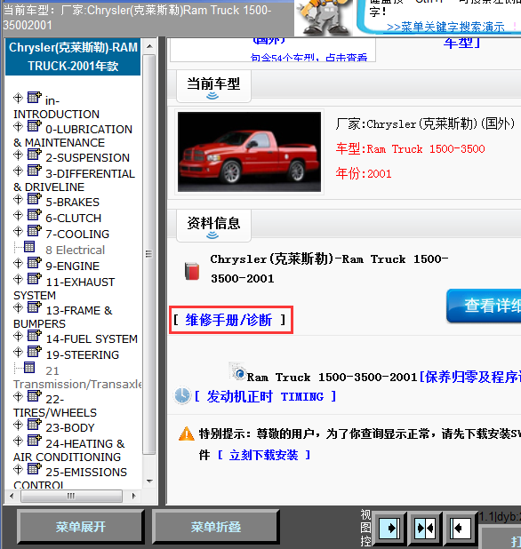Click the tree horizontal scroll-left arrow
This screenshot has height=549, width=521.
[12, 496]
